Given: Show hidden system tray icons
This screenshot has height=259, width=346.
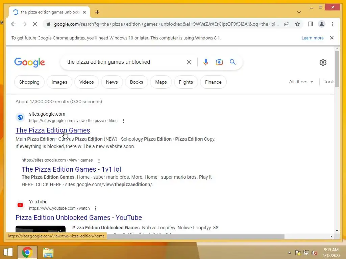Looking at the screenshot, I should pyautogui.click(x=290, y=253).
